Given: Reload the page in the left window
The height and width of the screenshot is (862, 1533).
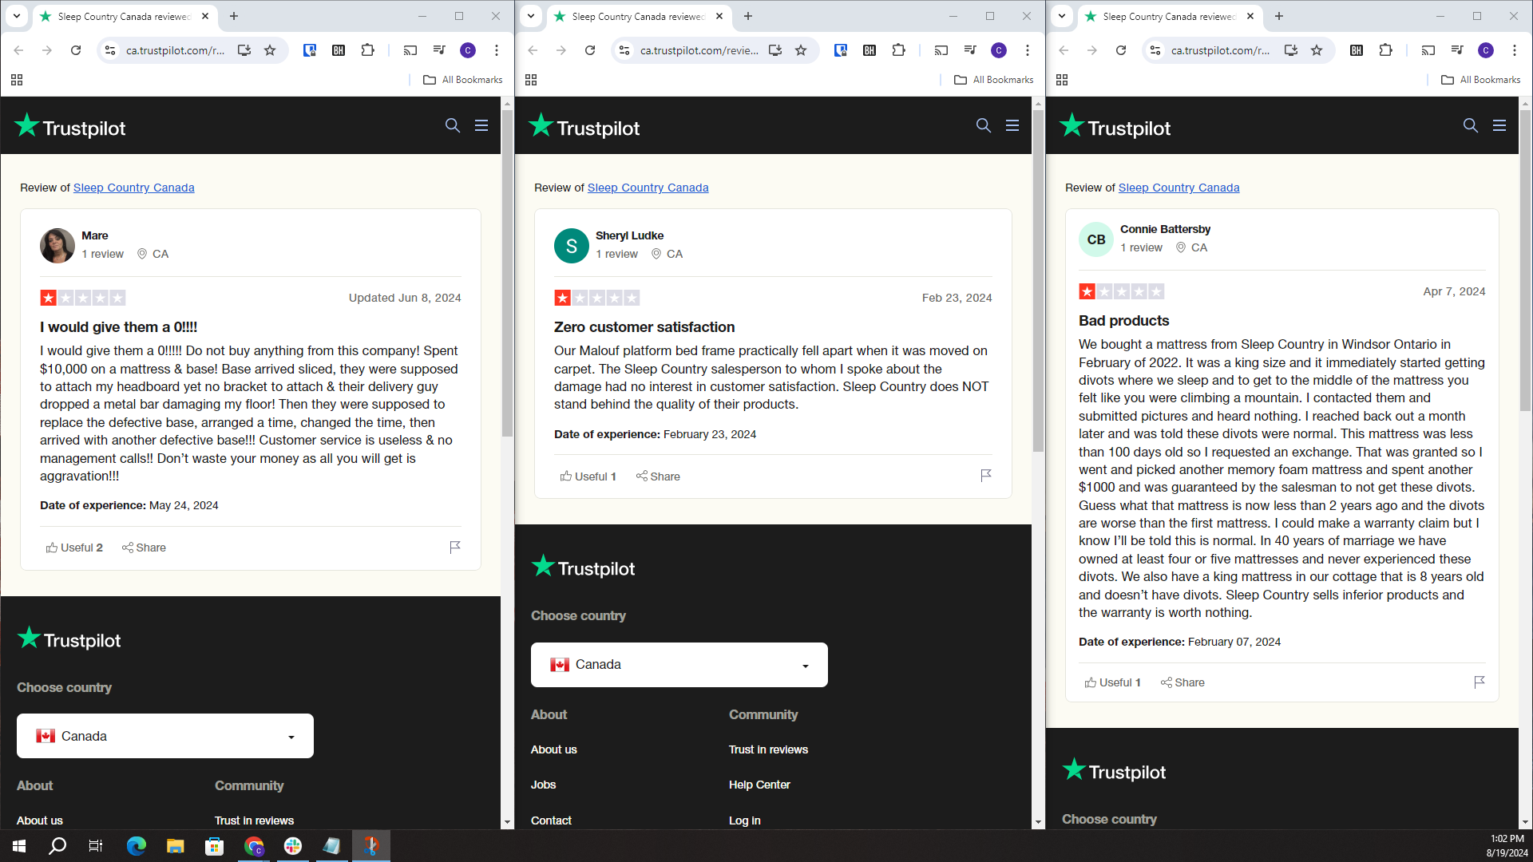Looking at the screenshot, I should point(76,50).
